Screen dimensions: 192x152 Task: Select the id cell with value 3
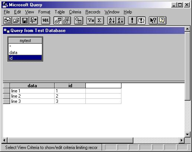coord(70,101)
